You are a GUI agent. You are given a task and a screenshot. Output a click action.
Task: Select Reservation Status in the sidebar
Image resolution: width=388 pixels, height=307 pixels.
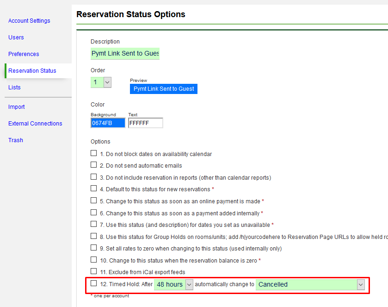(x=32, y=71)
